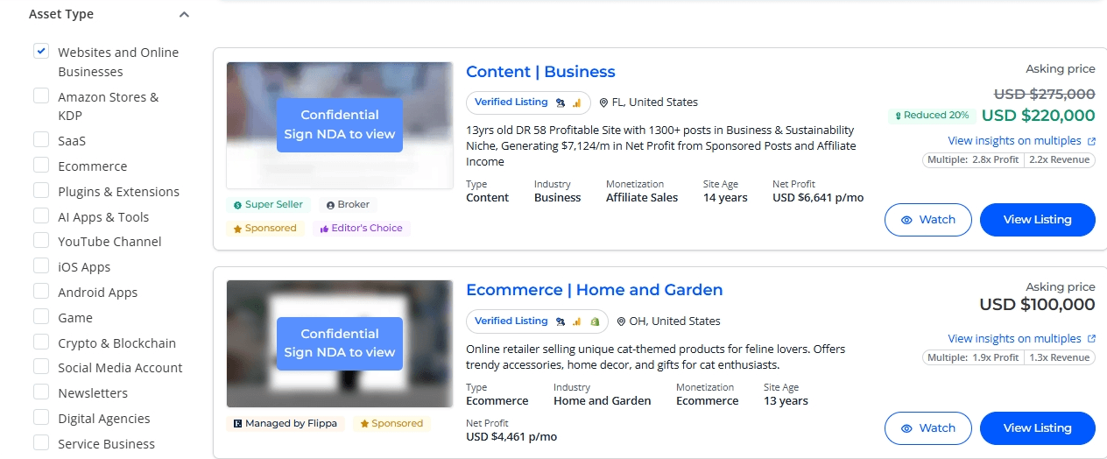The width and height of the screenshot is (1107, 459).
Task: Click the Shopify icon in the Ecommerce listing badge
Action: 595,321
